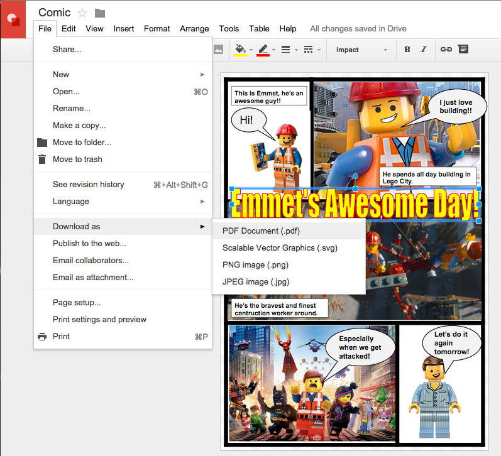Open the Help menu
This screenshot has height=456, width=501.
pyautogui.click(x=288, y=29)
